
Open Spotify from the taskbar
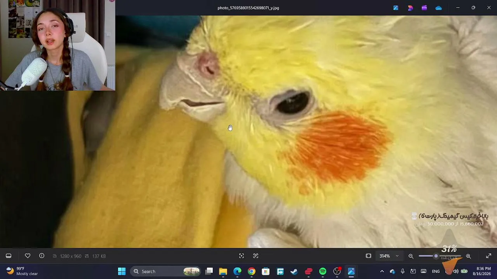(x=323, y=271)
